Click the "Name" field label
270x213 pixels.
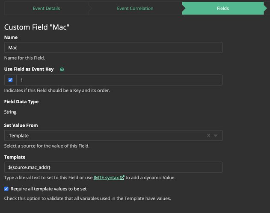11,38
